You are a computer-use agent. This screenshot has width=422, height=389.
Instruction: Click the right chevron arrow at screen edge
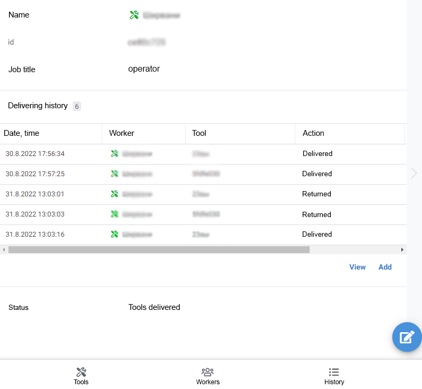[414, 173]
